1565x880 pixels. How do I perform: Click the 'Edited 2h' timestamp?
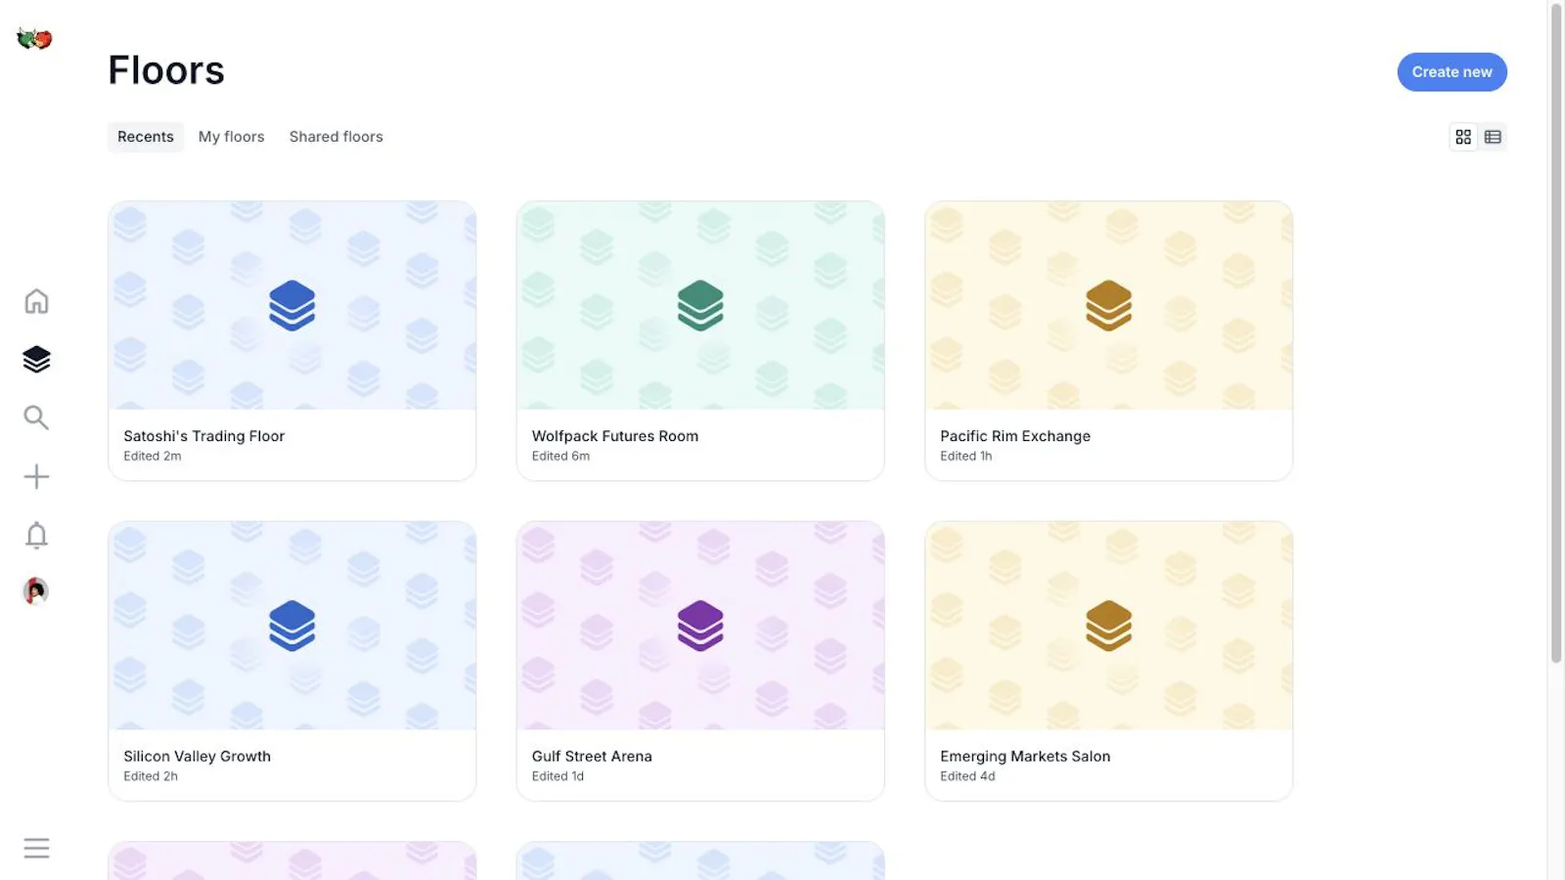(x=151, y=776)
